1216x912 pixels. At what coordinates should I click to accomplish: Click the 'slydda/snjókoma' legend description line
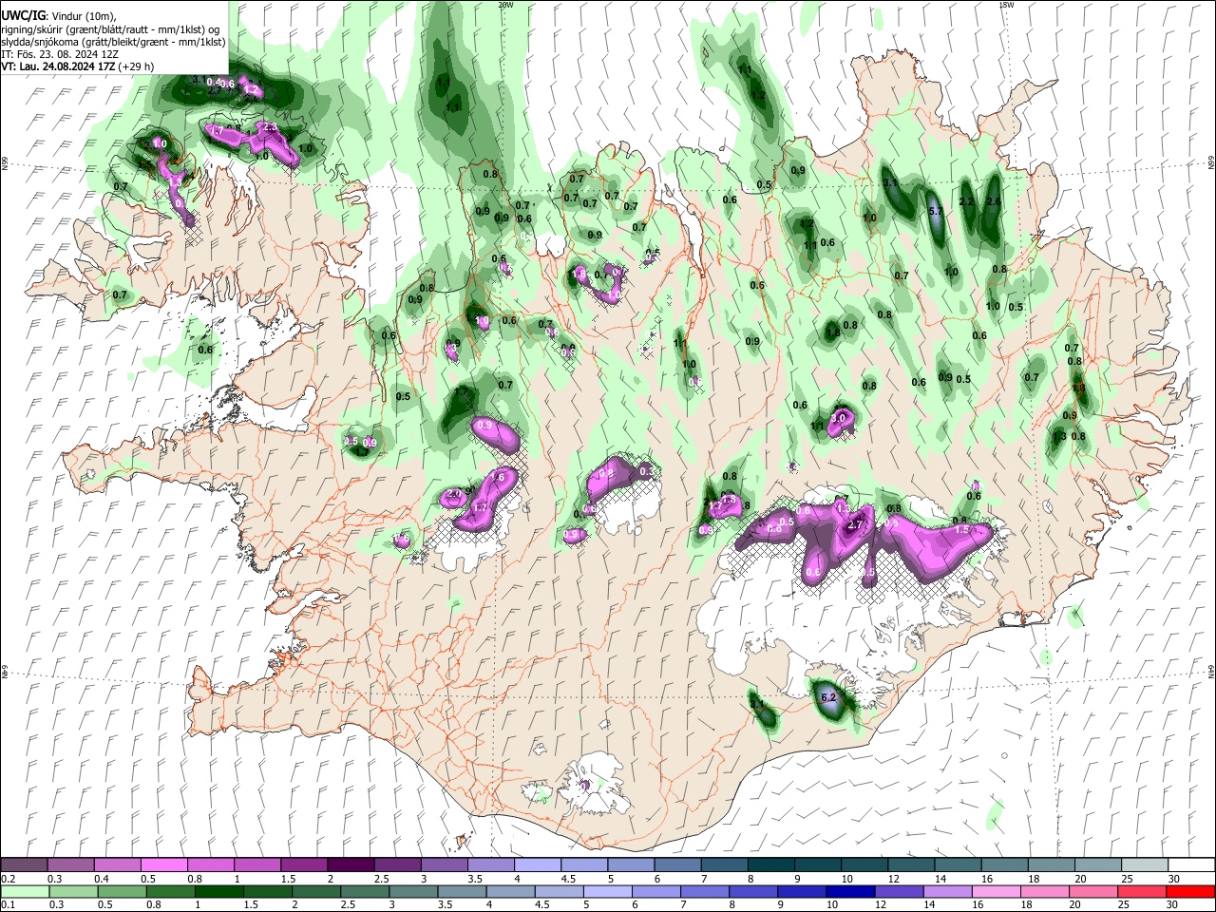click(x=113, y=42)
